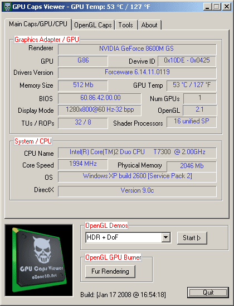The width and height of the screenshot is (234, 306).
Task: Click the Num GPUs value 1
Action: [x=200, y=98]
